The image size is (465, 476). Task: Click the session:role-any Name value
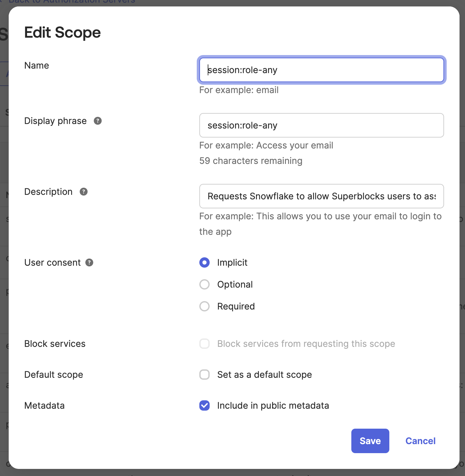click(x=242, y=70)
